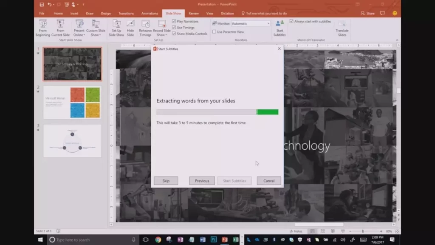
Task: Select slide 3 thumbnail
Action: (72, 141)
